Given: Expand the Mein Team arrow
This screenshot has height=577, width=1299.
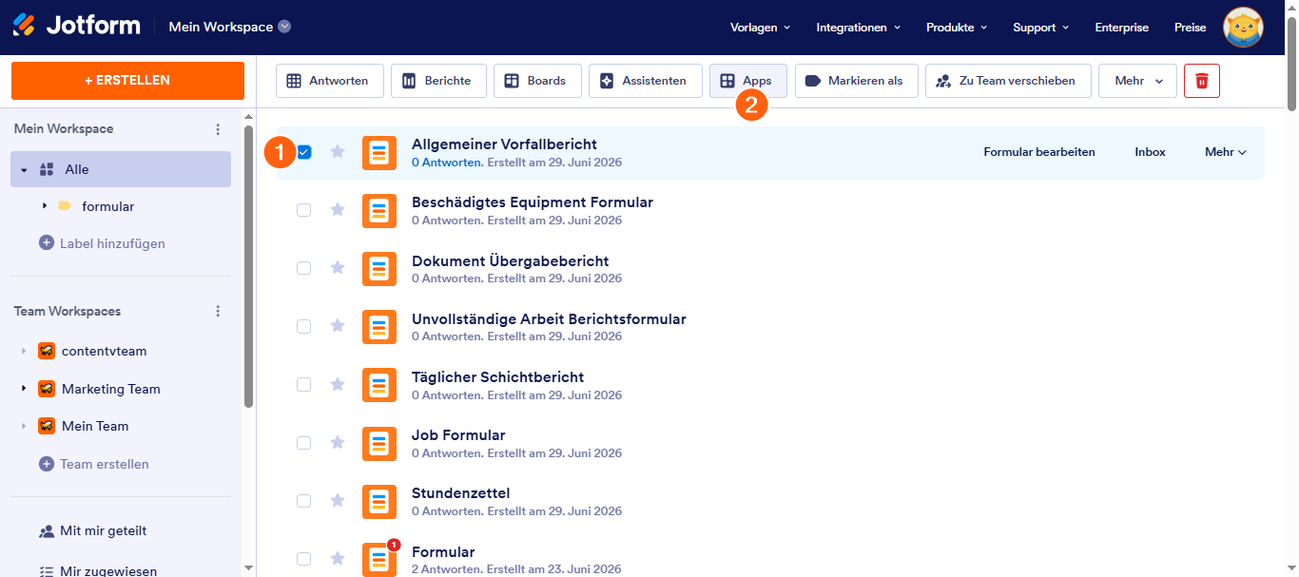Looking at the screenshot, I should [x=24, y=426].
